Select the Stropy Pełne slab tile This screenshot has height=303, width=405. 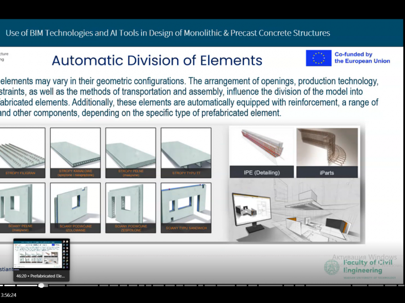[x=131, y=153]
